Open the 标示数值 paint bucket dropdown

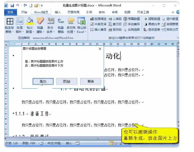[x=30, y=26]
